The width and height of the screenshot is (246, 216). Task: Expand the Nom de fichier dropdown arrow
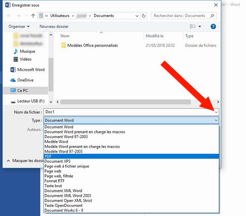tap(216, 112)
